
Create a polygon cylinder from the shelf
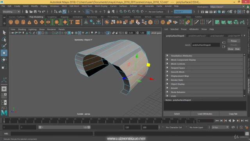(23, 22)
